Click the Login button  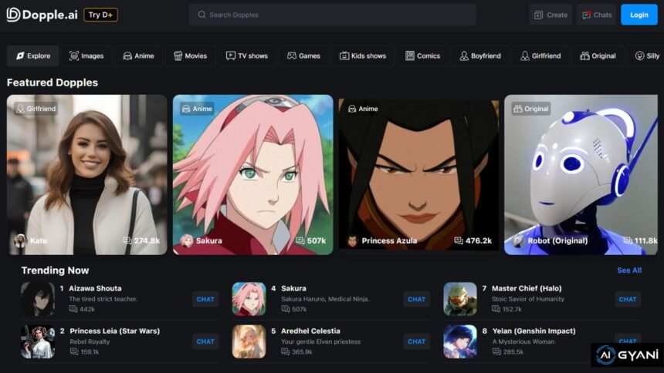pos(639,15)
